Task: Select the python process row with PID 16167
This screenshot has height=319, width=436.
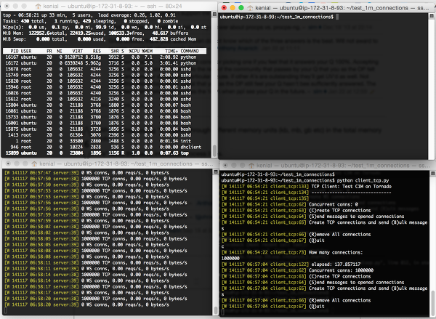Action: click(x=105, y=57)
